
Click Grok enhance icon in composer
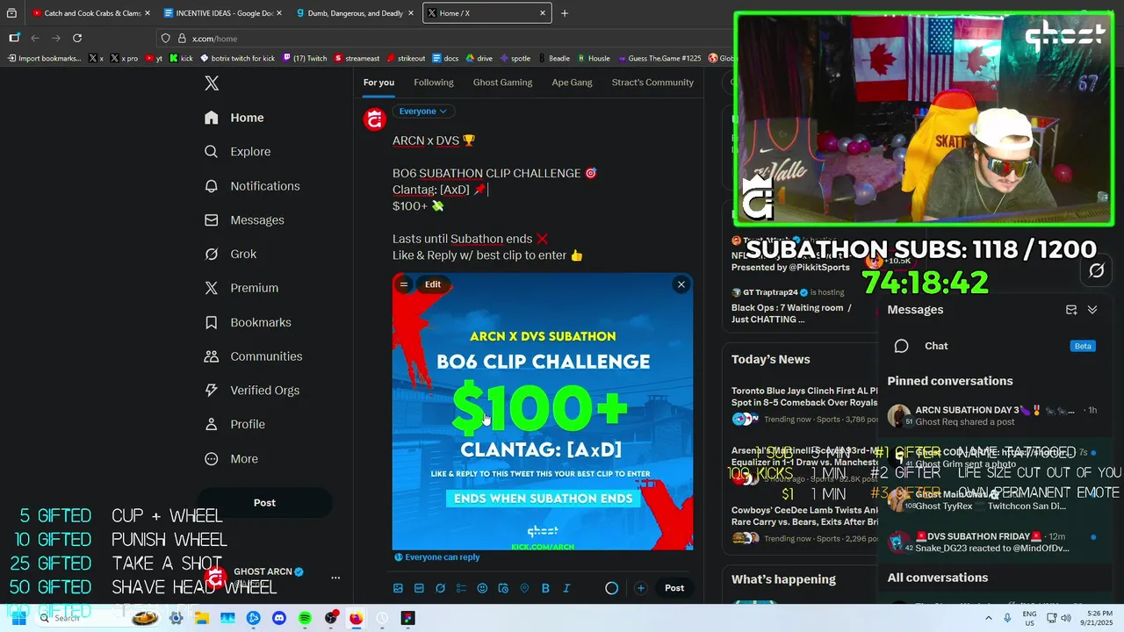[440, 588]
